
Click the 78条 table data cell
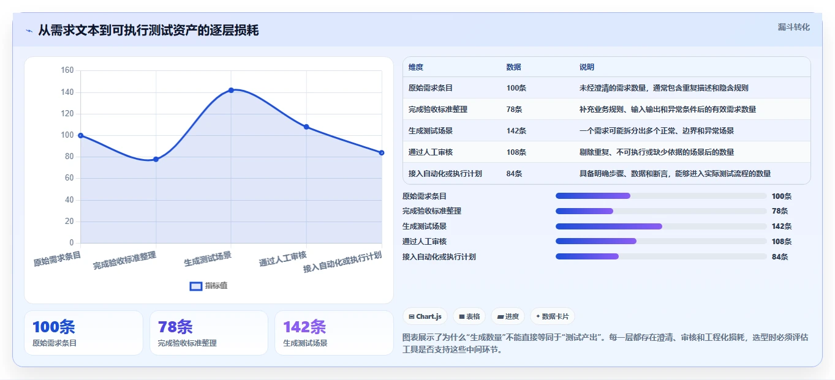tap(515, 109)
